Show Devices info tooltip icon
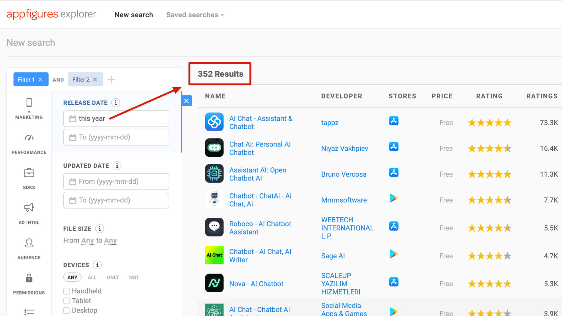Image resolution: width=562 pixels, height=316 pixels. tap(97, 265)
